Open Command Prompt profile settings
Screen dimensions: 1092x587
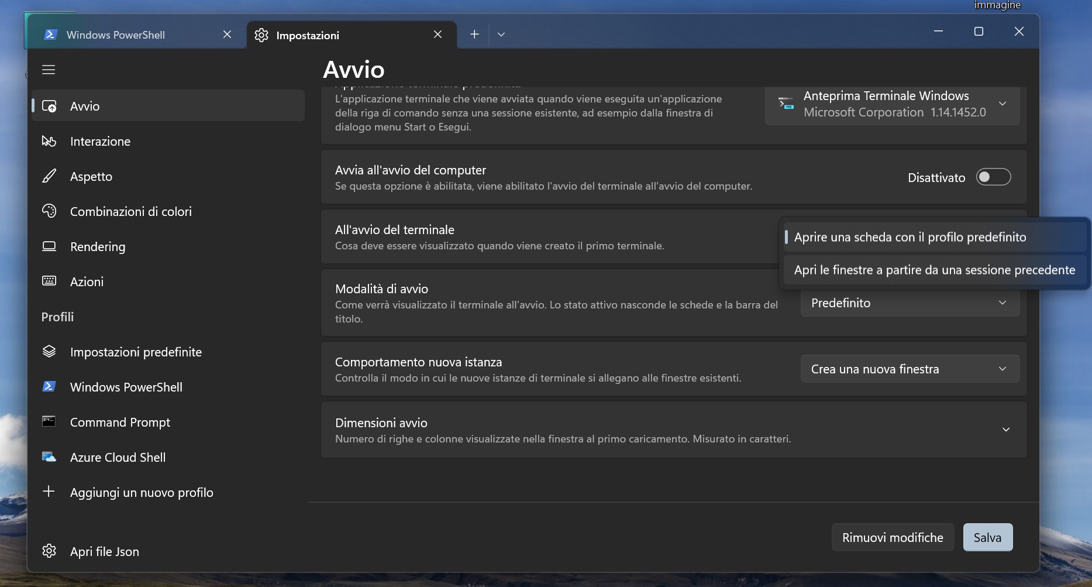pos(168,422)
